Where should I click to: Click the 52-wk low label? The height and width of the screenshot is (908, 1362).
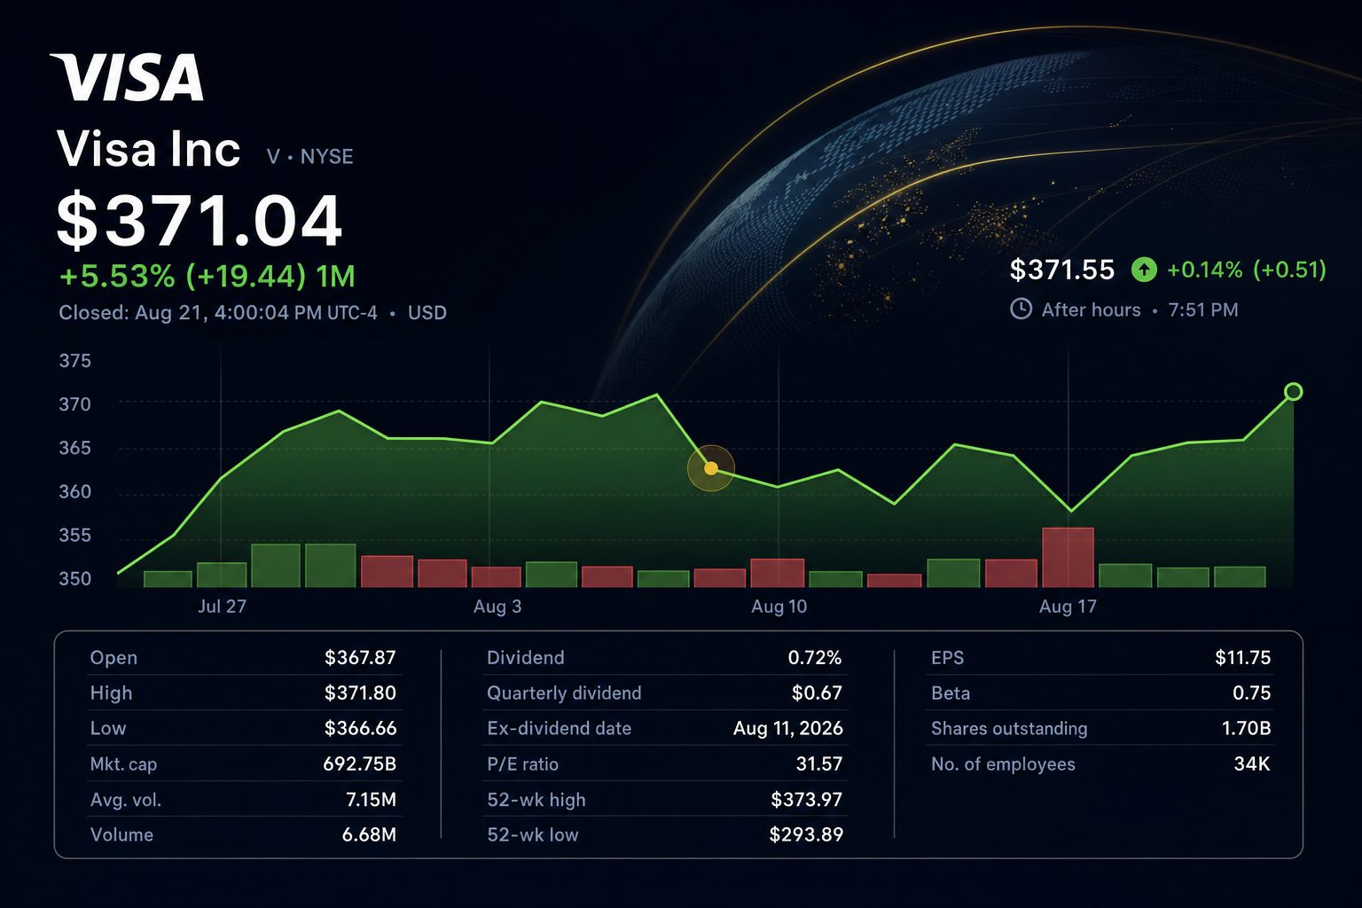tap(533, 835)
